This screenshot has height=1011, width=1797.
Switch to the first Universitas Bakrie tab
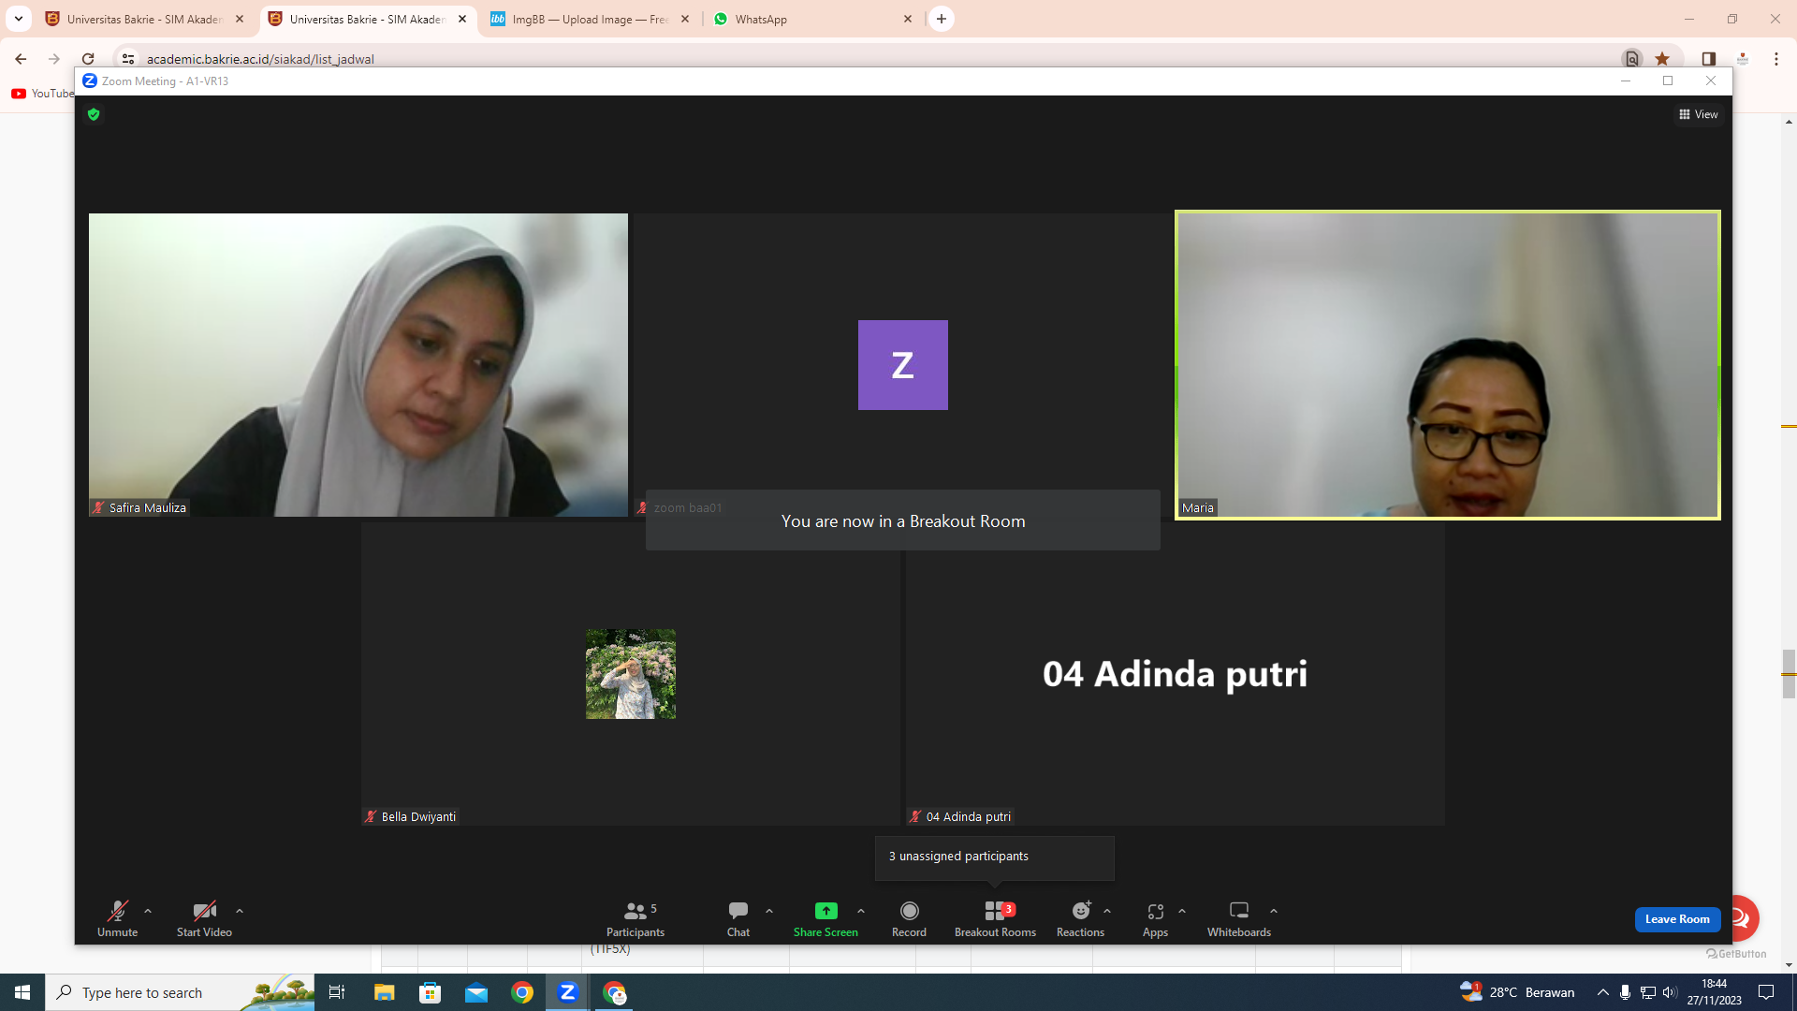point(145,19)
